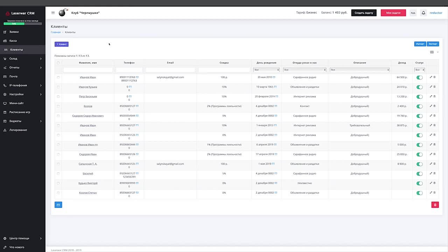Click mail icon beside birthday 25 мая 2010

pyautogui.click(x=274, y=77)
